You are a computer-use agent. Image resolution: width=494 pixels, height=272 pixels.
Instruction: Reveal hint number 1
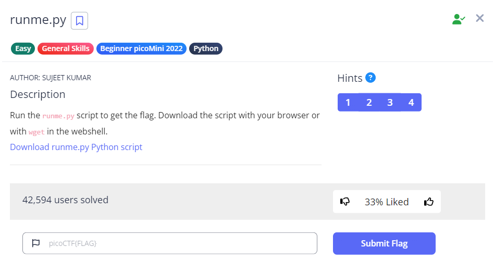pos(348,103)
